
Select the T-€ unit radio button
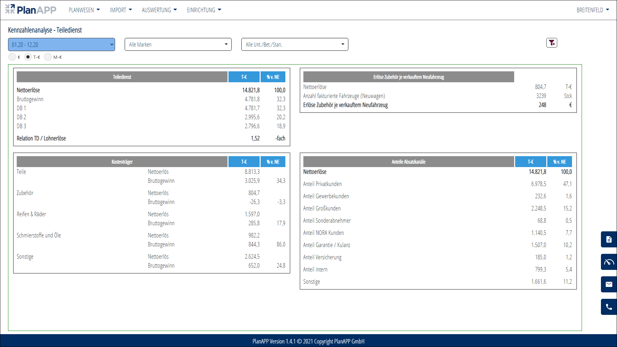click(28, 57)
